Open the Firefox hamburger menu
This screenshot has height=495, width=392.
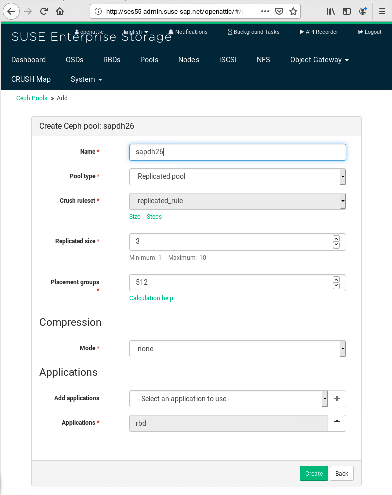(382, 11)
